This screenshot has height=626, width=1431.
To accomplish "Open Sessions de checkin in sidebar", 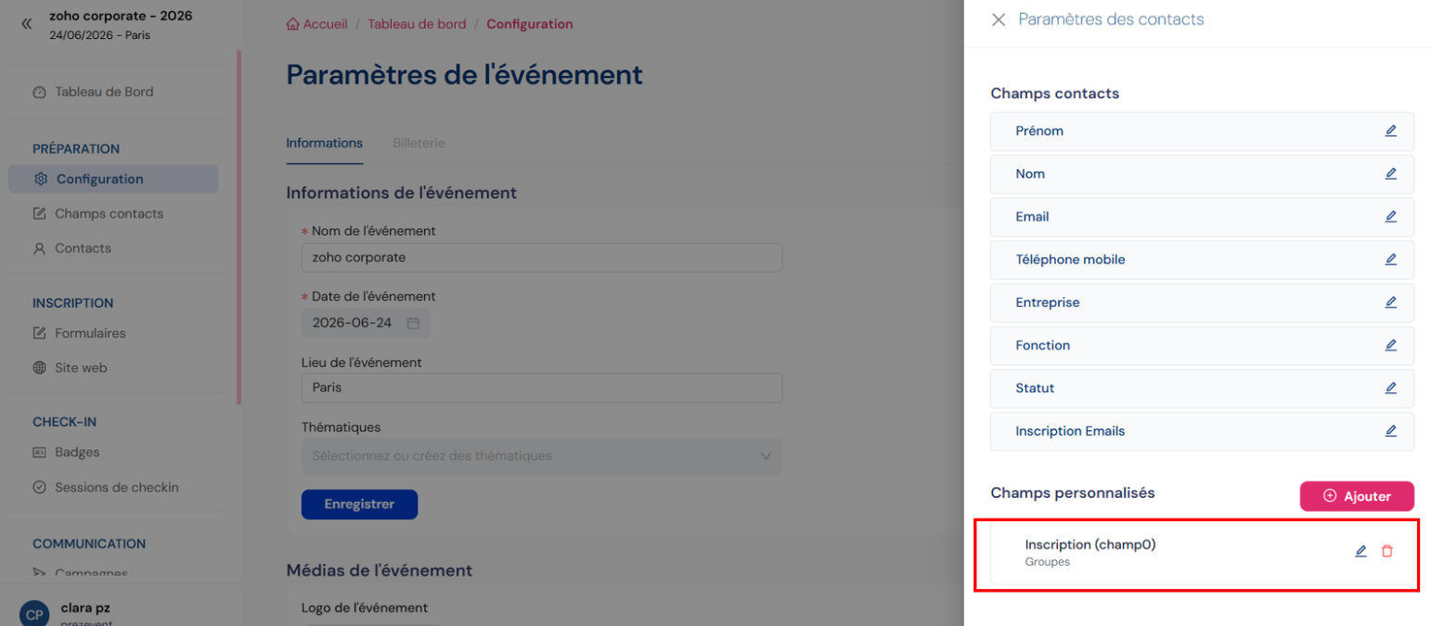I will tap(117, 487).
